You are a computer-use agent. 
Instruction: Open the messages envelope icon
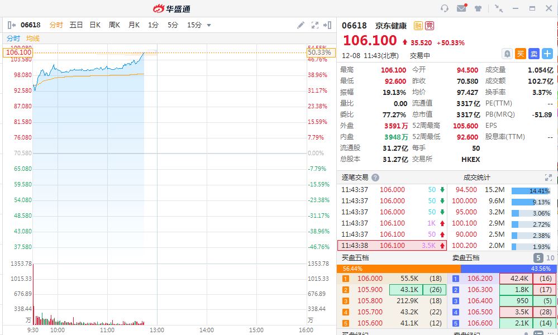[x=461, y=8]
